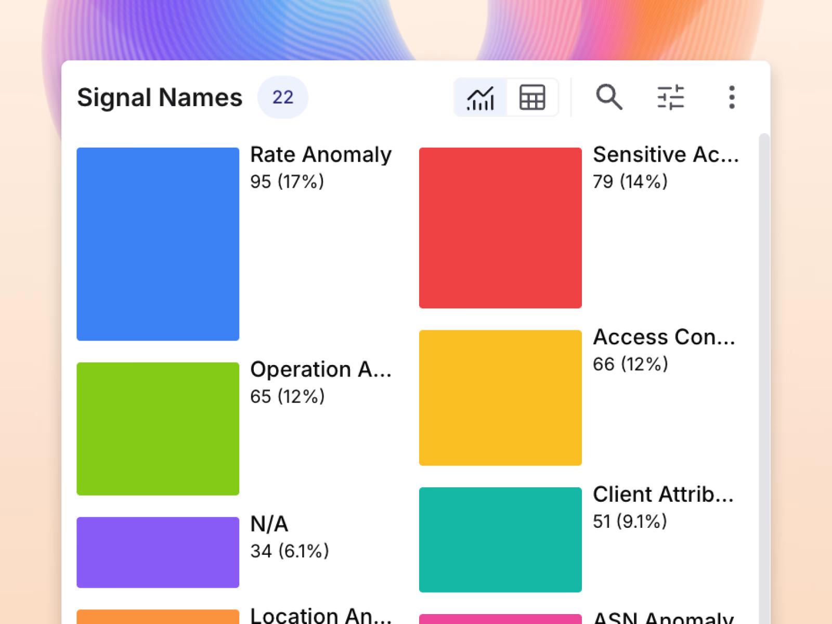Select the green Operation A... block
832x624 pixels.
(x=158, y=428)
